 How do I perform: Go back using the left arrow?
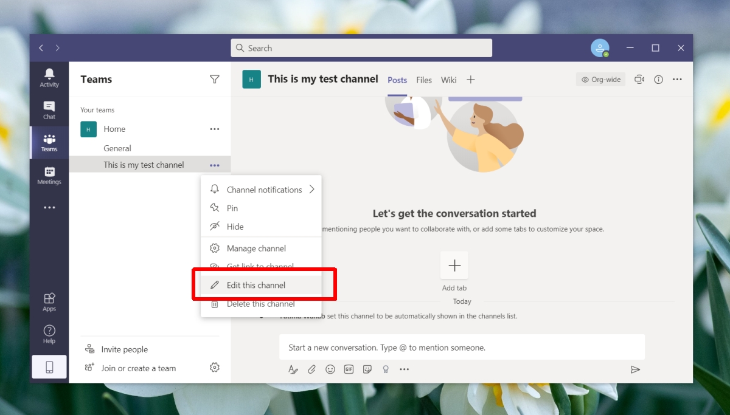41,48
